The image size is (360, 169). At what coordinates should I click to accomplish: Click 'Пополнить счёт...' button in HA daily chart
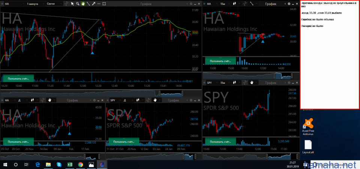(18, 142)
